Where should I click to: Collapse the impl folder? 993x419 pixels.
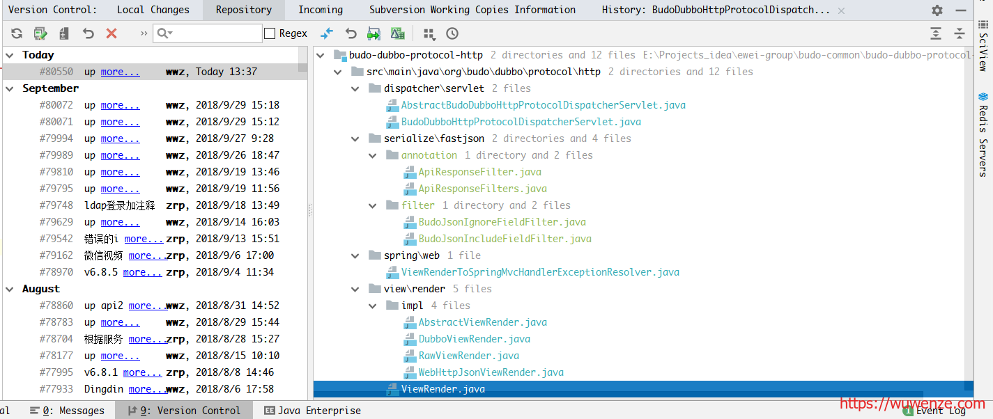click(x=372, y=306)
